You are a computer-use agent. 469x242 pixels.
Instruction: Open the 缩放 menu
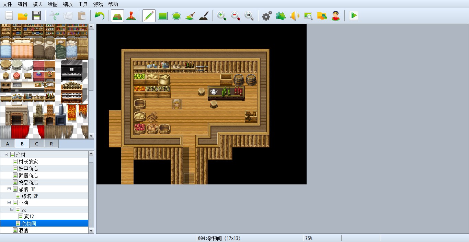(x=68, y=4)
